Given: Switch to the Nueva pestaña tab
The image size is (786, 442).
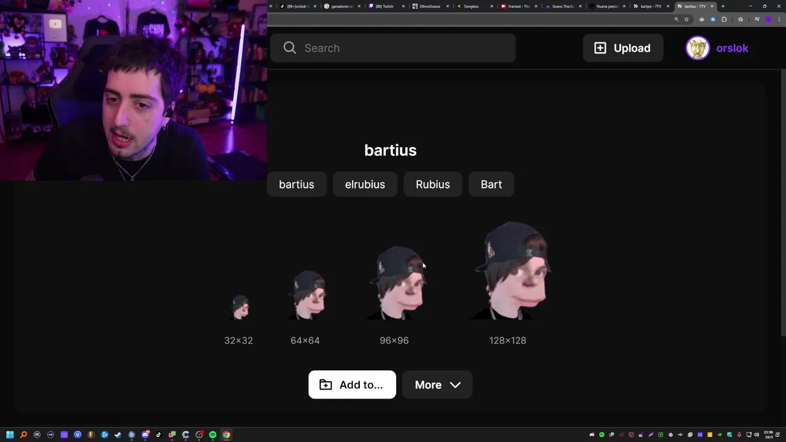Looking at the screenshot, I should coord(607,6).
